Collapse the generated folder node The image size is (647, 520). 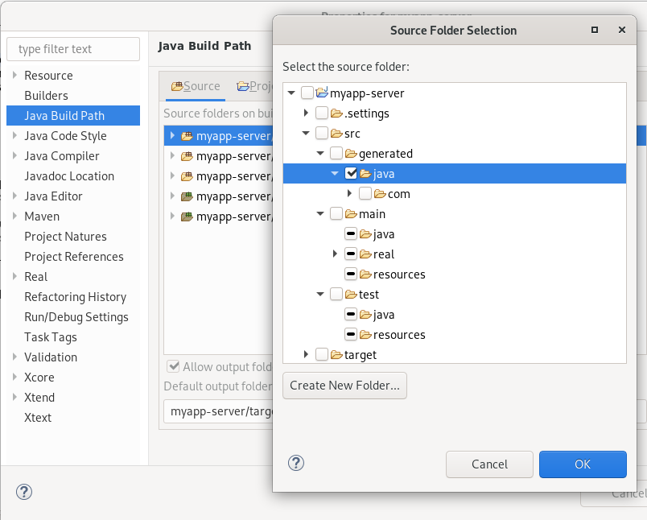[320, 153]
